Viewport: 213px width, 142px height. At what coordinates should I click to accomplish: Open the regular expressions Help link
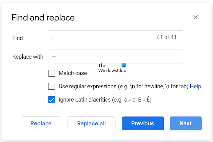pyautogui.click(x=195, y=86)
